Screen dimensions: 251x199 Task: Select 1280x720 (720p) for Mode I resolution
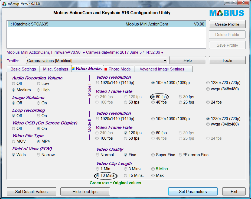click(223, 83)
